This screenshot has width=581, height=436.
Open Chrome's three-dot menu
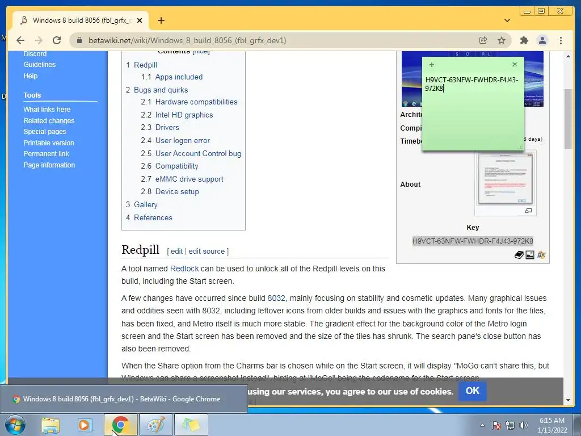point(561,40)
